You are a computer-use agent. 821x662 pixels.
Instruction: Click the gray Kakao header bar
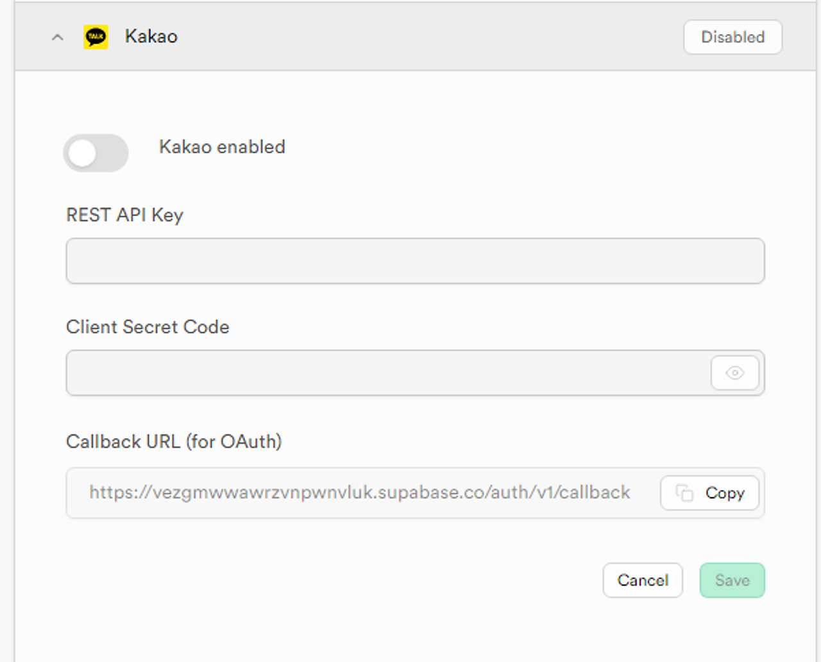click(x=410, y=37)
